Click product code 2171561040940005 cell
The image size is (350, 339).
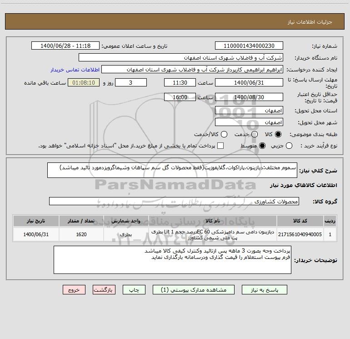pos(300,234)
